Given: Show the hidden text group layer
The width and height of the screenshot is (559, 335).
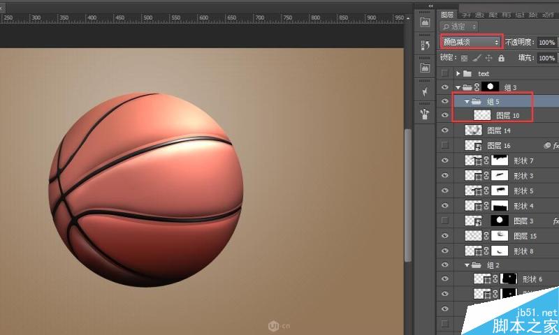Looking at the screenshot, I should point(444,73).
